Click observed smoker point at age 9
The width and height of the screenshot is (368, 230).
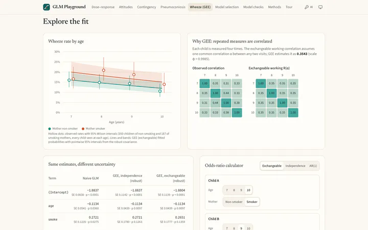(x=134, y=75)
